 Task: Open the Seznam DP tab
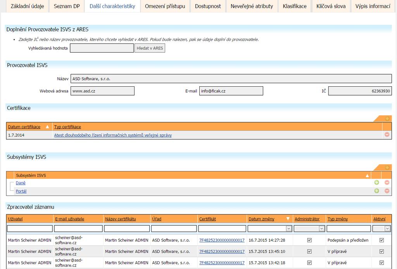67,6
